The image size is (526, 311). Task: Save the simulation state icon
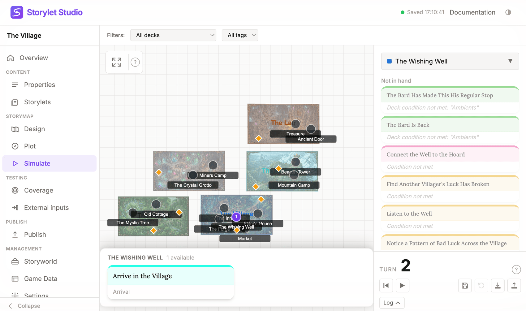465,285
